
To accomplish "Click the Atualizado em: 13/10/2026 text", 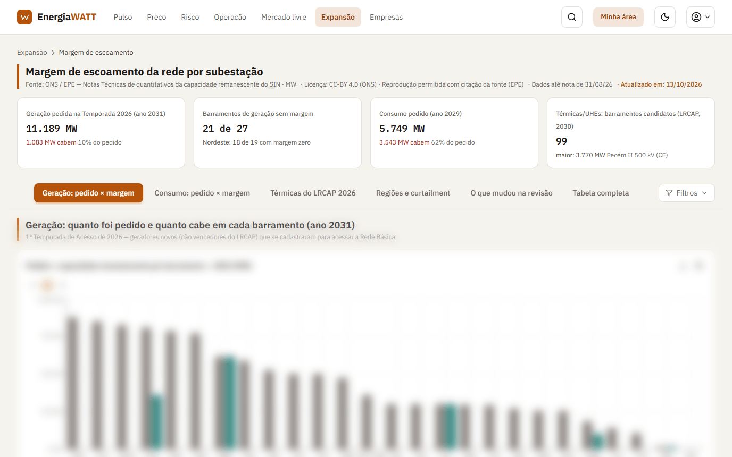I will pos(661,84).
